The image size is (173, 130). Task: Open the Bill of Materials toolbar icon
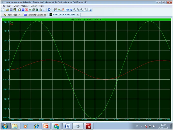click(x=41, y=10)
